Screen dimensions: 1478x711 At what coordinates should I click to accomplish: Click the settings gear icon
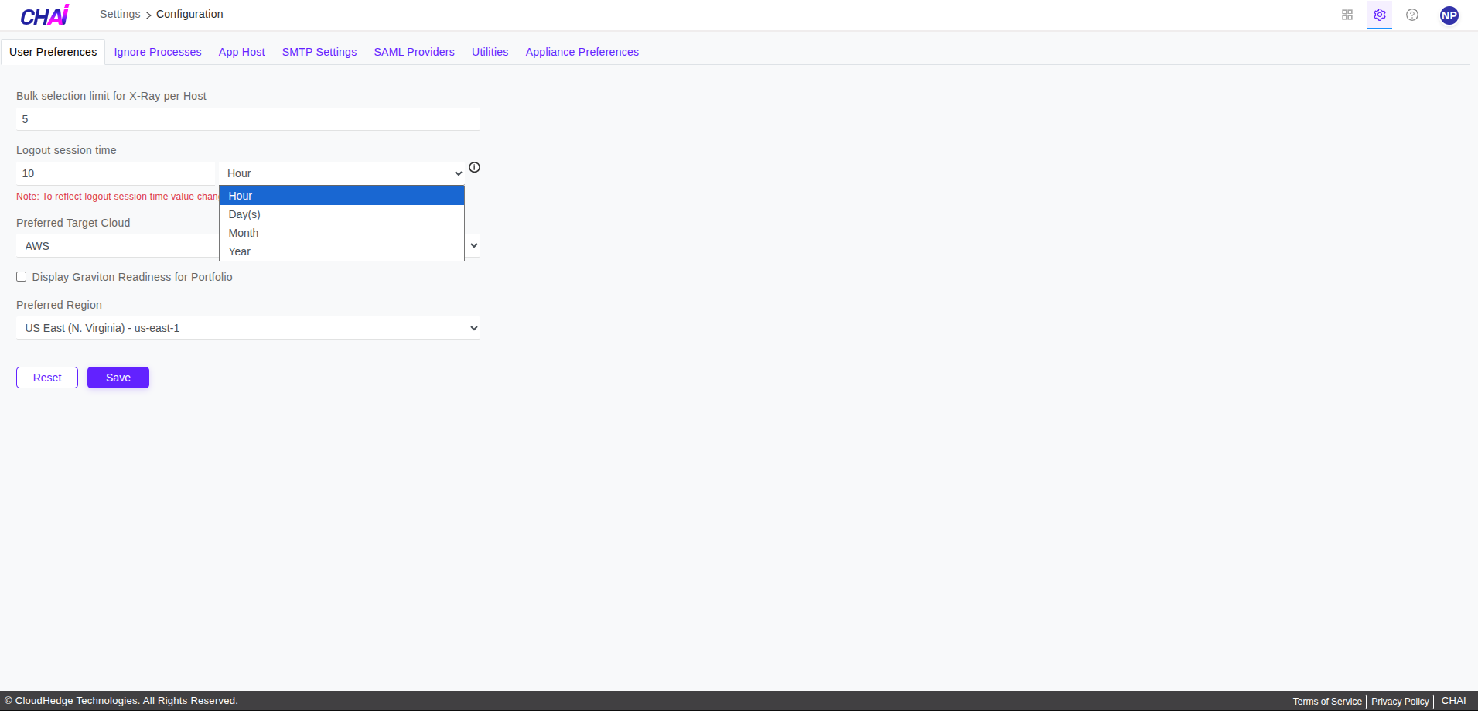pos(1379,15)
